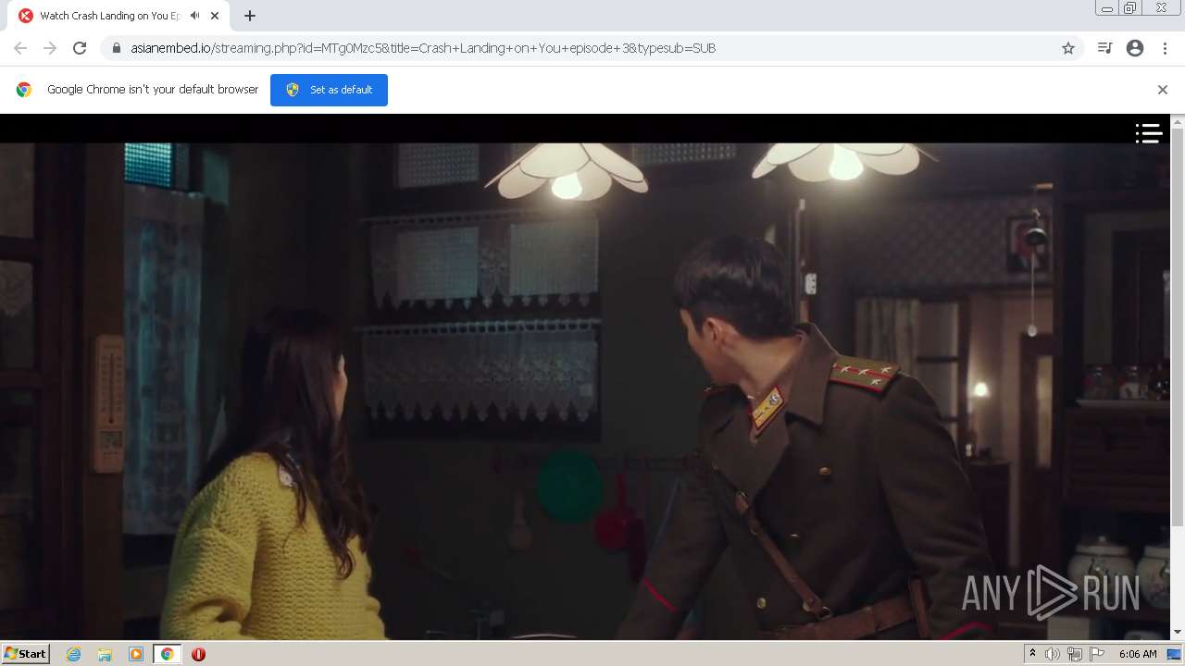Click the 6:06 AM clock
This screenshot has width=1185, height=666.
pos(1138,654)
